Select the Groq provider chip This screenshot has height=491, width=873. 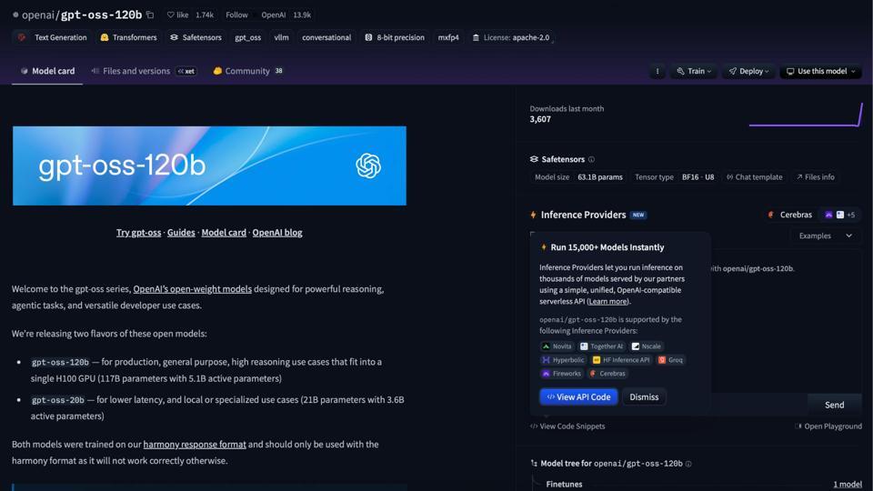[x=671, y=360]
